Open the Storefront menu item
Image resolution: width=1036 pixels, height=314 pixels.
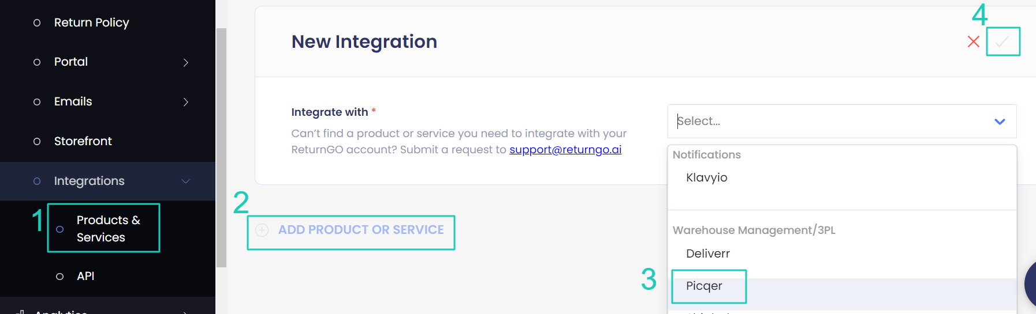click(83, 142)
